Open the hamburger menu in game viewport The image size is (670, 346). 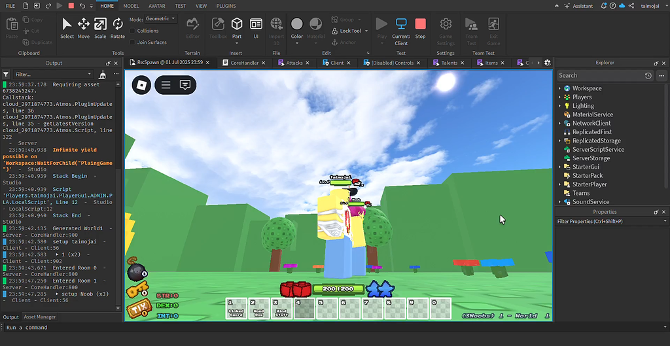166,85
